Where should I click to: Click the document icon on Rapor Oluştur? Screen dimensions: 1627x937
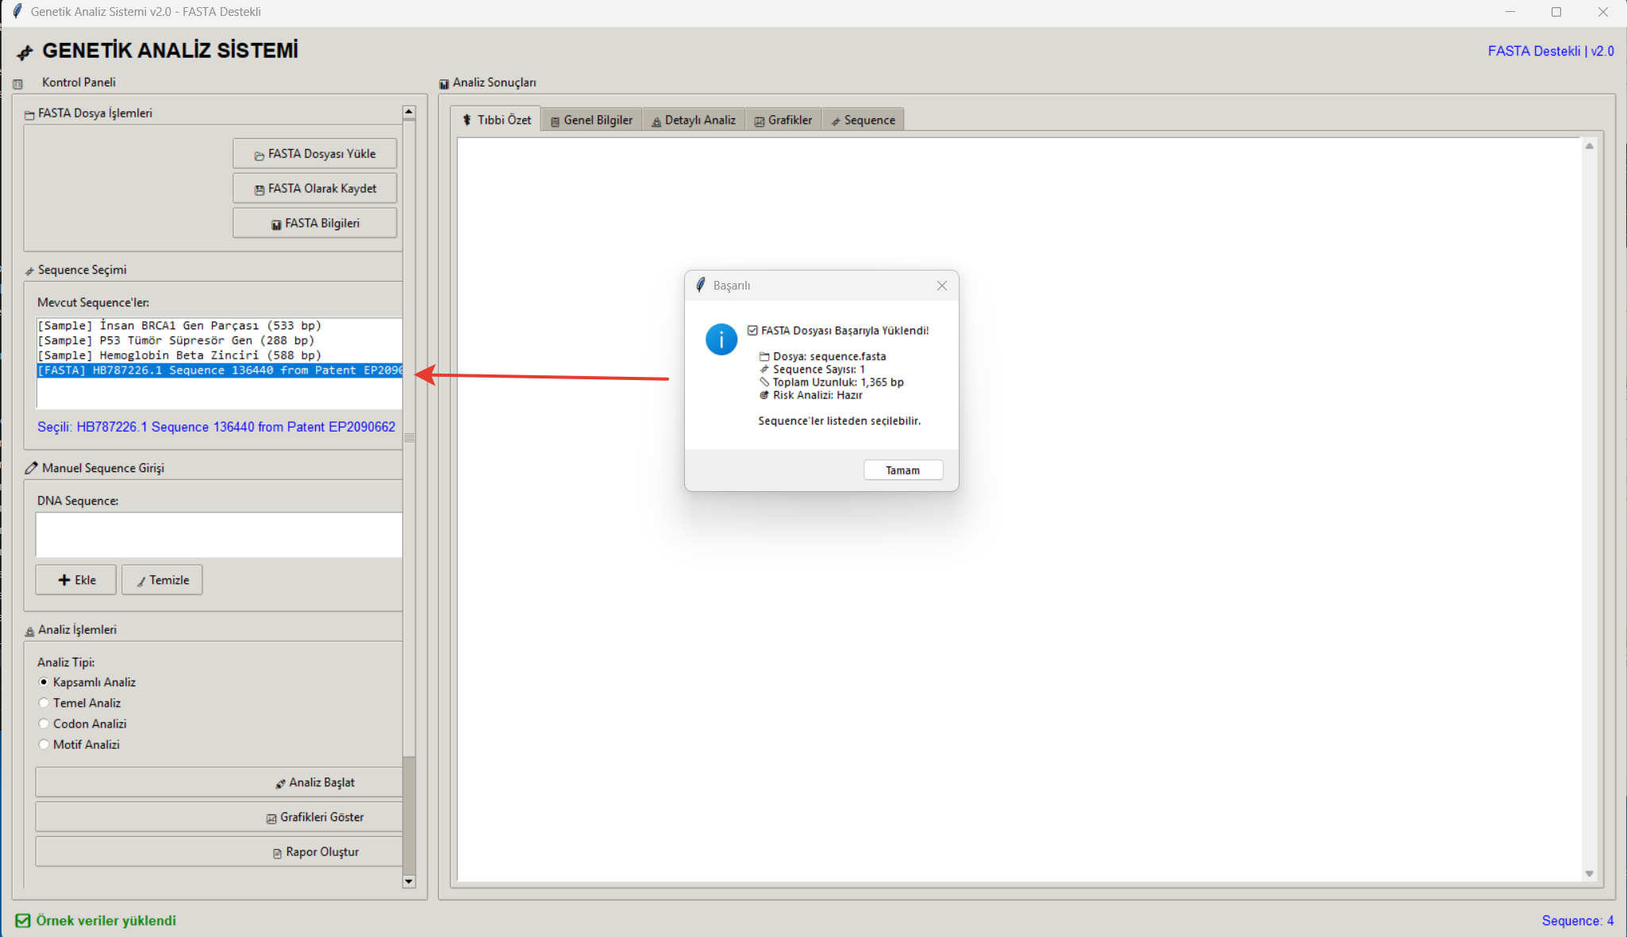pyautogui.click(x=277, y=853)
